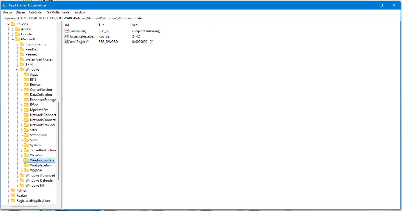The width and height of the screenshot is (402, 211).
Task: Expand the Google key
Action: pyautogui.click(x=13, y=34)
